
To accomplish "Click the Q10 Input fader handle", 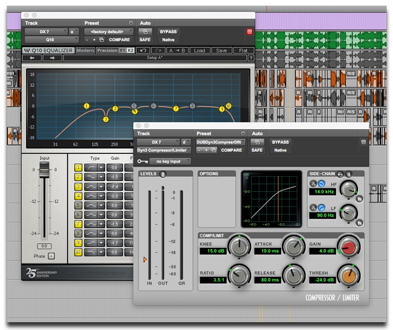I will coord(44,170).
